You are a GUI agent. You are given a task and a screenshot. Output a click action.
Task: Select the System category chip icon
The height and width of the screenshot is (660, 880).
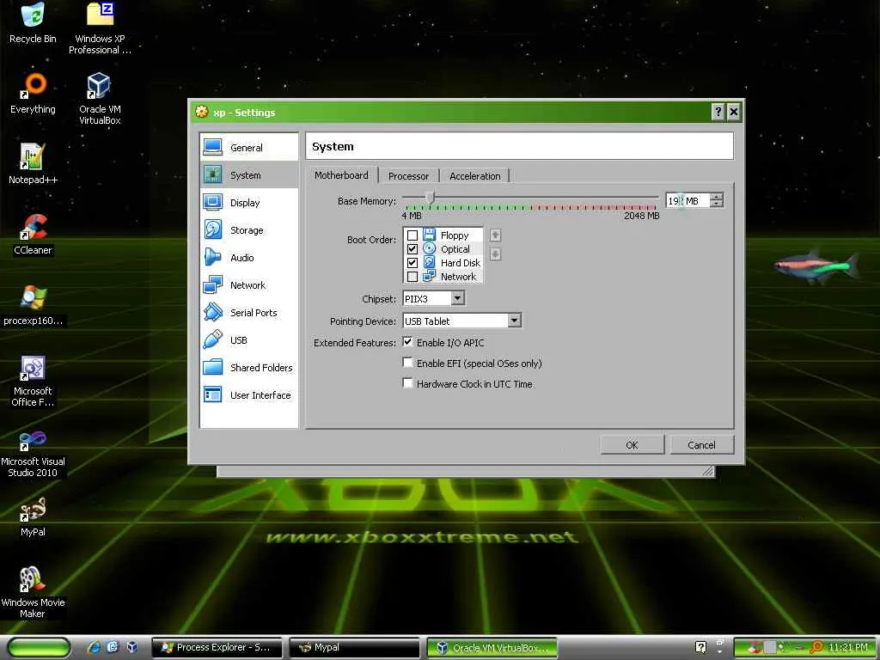pos(213,174)
